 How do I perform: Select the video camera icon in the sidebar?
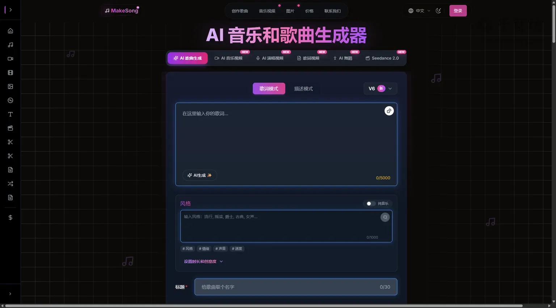coord(10,59)
